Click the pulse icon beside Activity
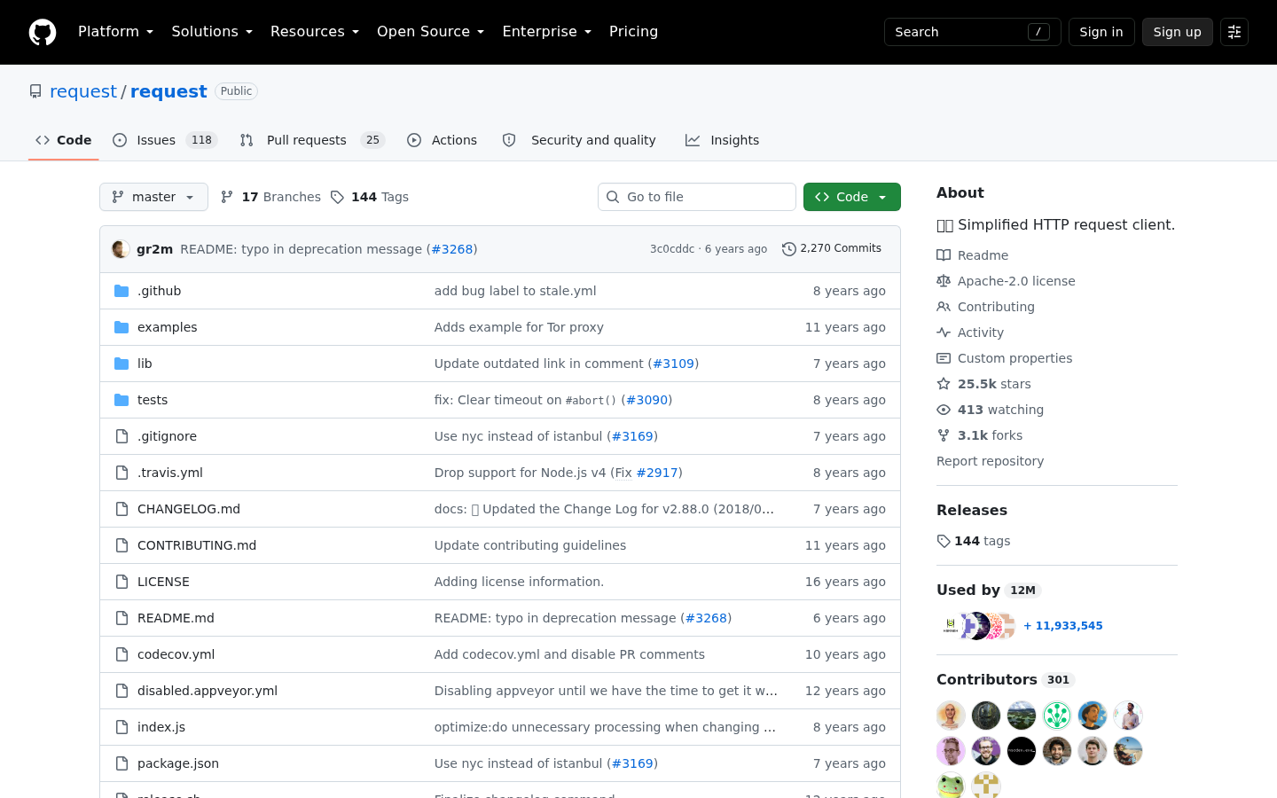The width and height of the screenshot is (1277, 798). (x=944, y=332)
